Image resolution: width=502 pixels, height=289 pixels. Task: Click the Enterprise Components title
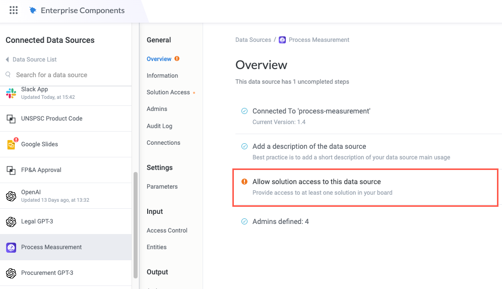click(83, 11)
